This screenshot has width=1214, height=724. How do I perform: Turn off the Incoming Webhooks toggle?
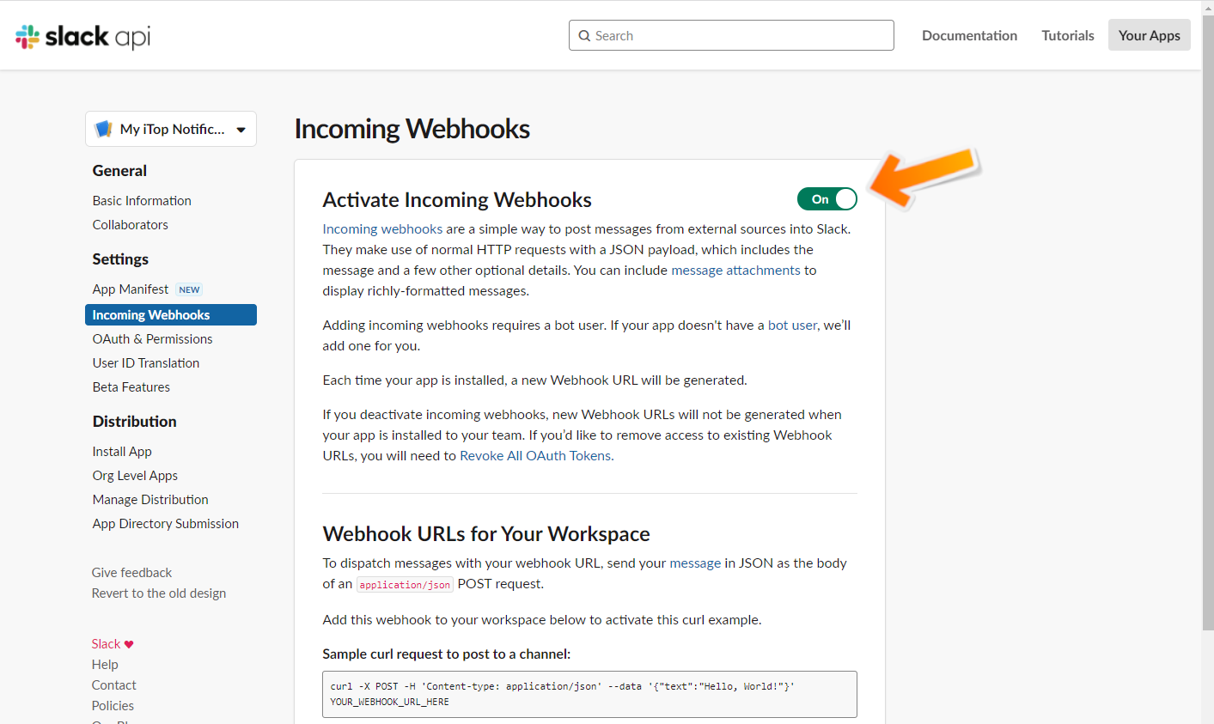pyautogui.click(x=827, y=199)
